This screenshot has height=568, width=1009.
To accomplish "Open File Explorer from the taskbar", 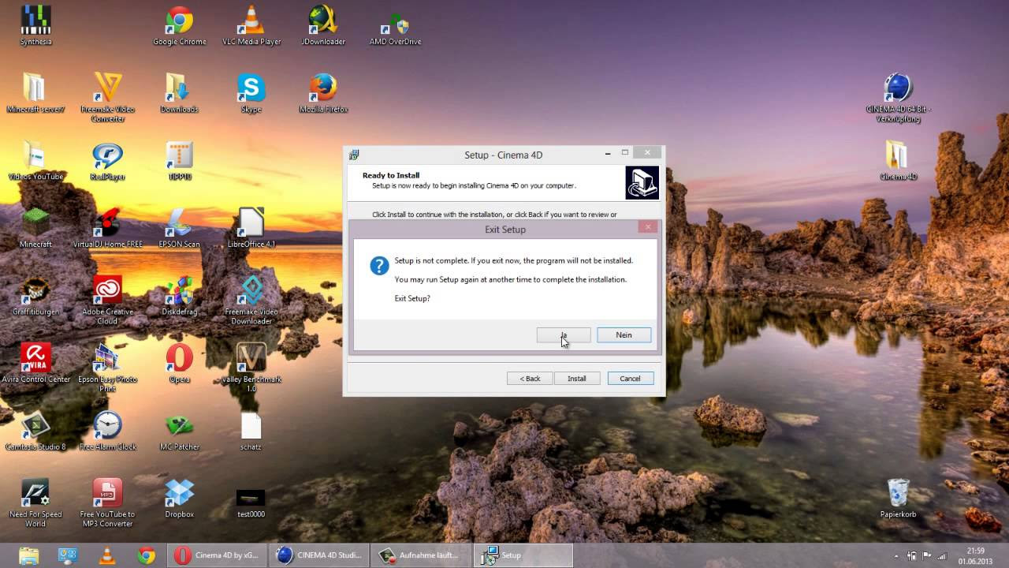I will (29, 555).
